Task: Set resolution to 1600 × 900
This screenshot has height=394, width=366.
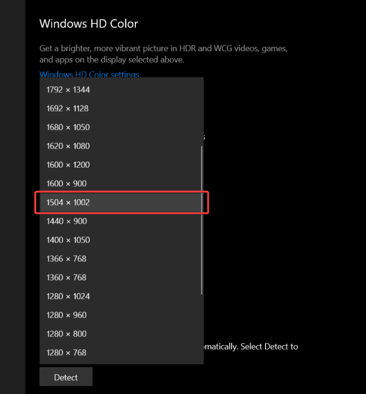Action: pyautogui.click(x=67, y=183)
